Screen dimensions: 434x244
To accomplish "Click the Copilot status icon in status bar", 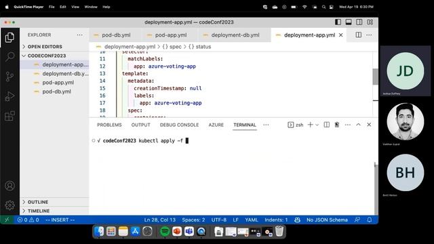I will 297,220.
